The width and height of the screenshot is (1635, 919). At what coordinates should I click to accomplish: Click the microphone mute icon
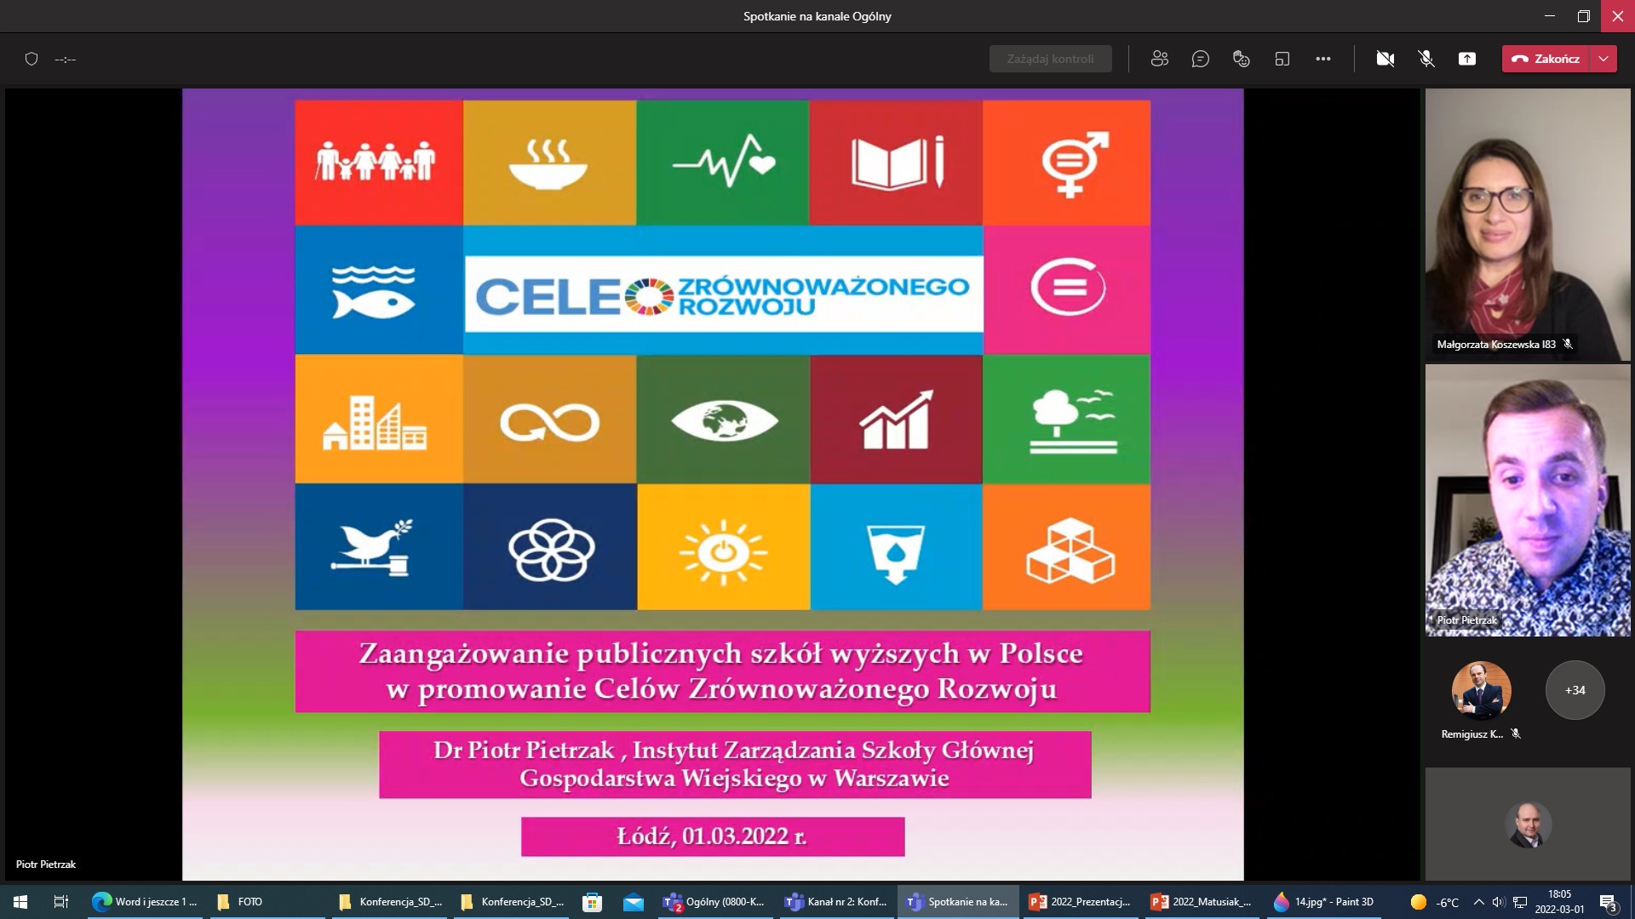1426,59
